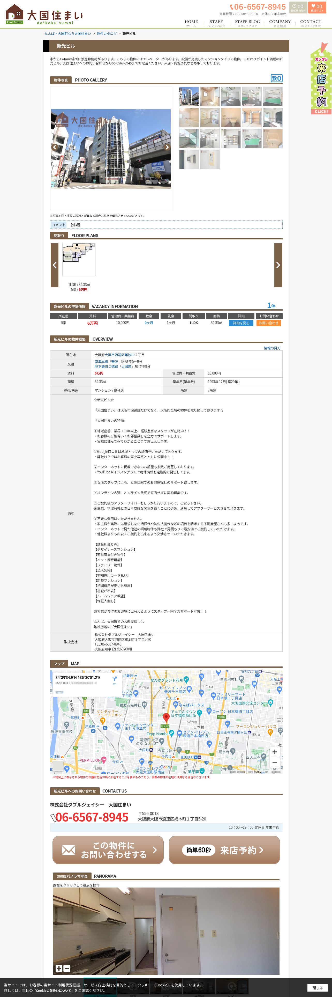Click the 6万円 rent in vacancy table
The image size is (332, 997).
[x=92, y=323]
